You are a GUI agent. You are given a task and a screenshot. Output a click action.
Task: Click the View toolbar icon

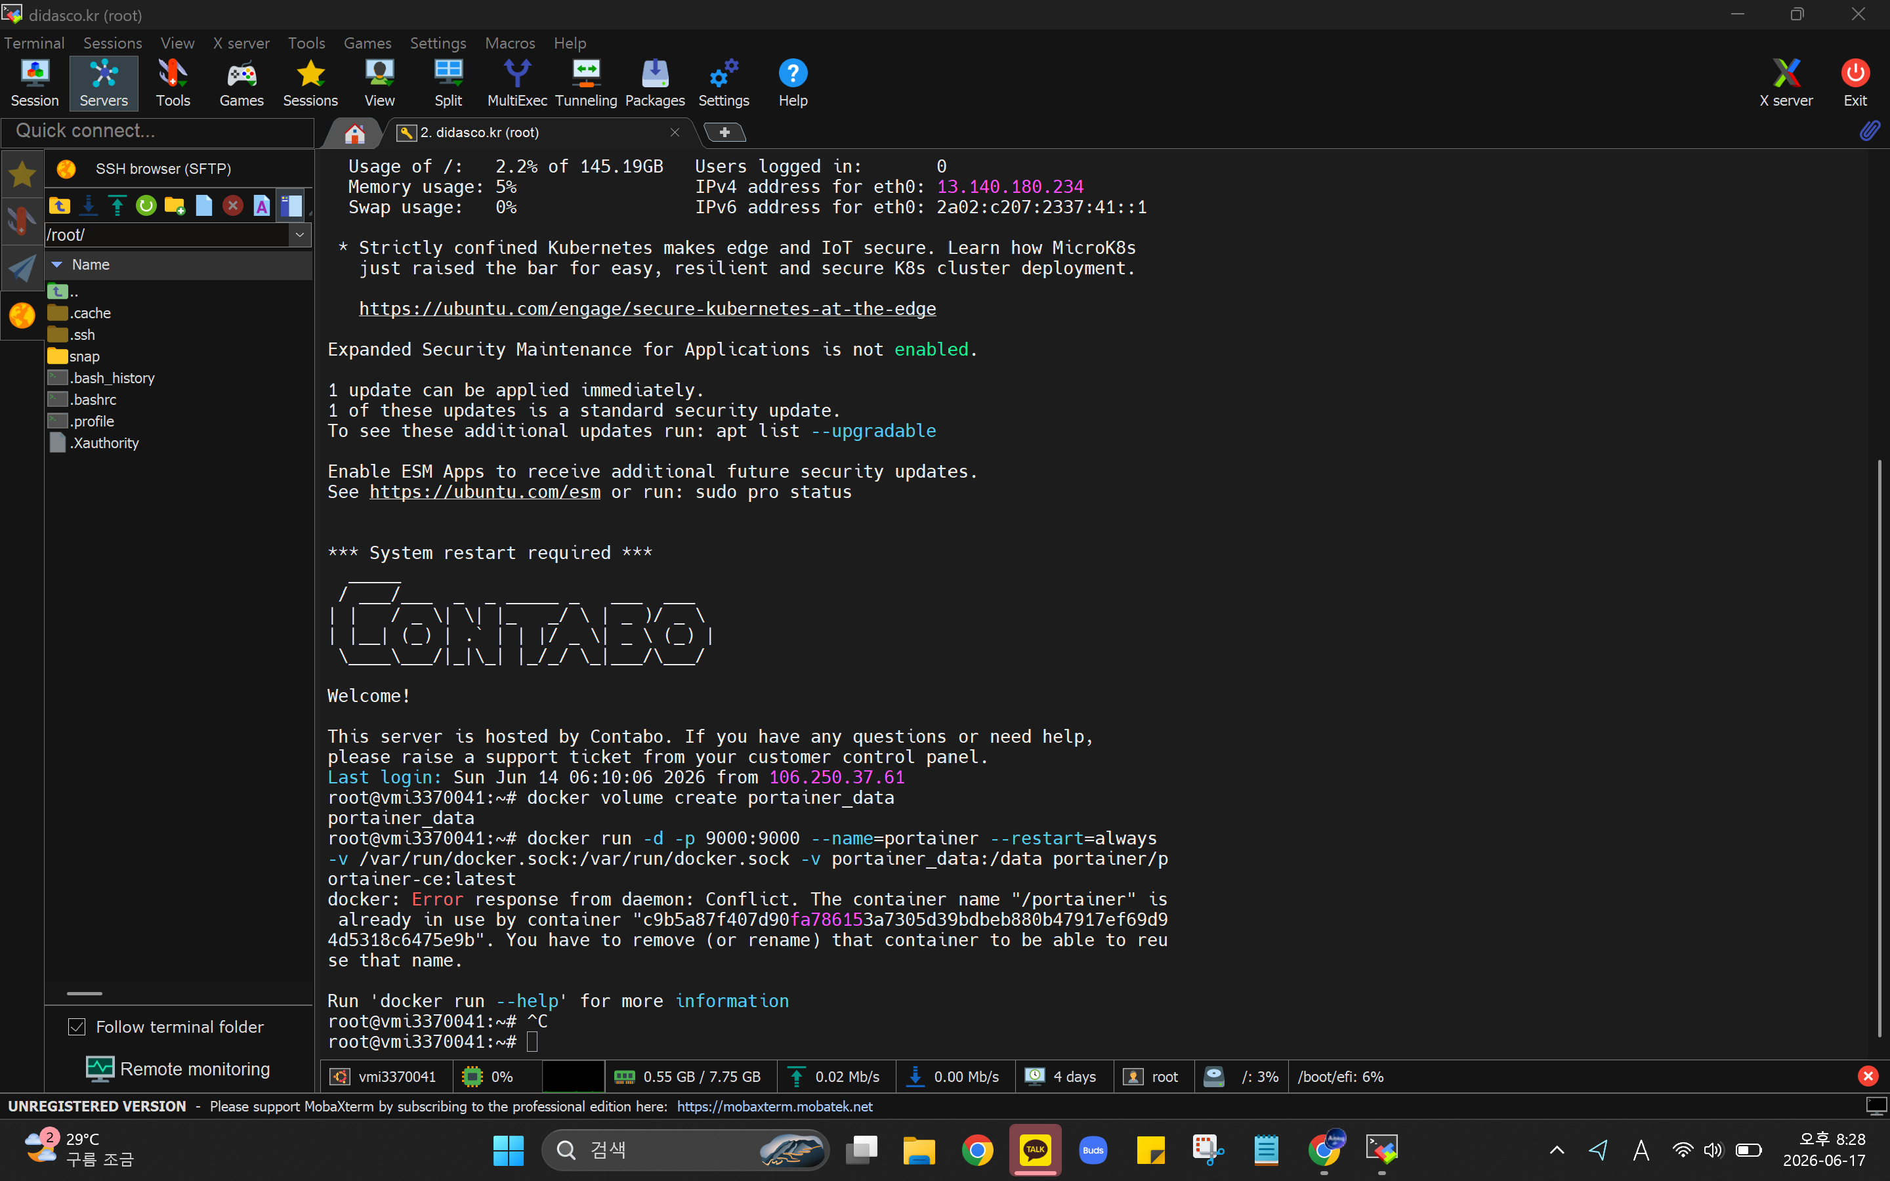tap(379, 83)
